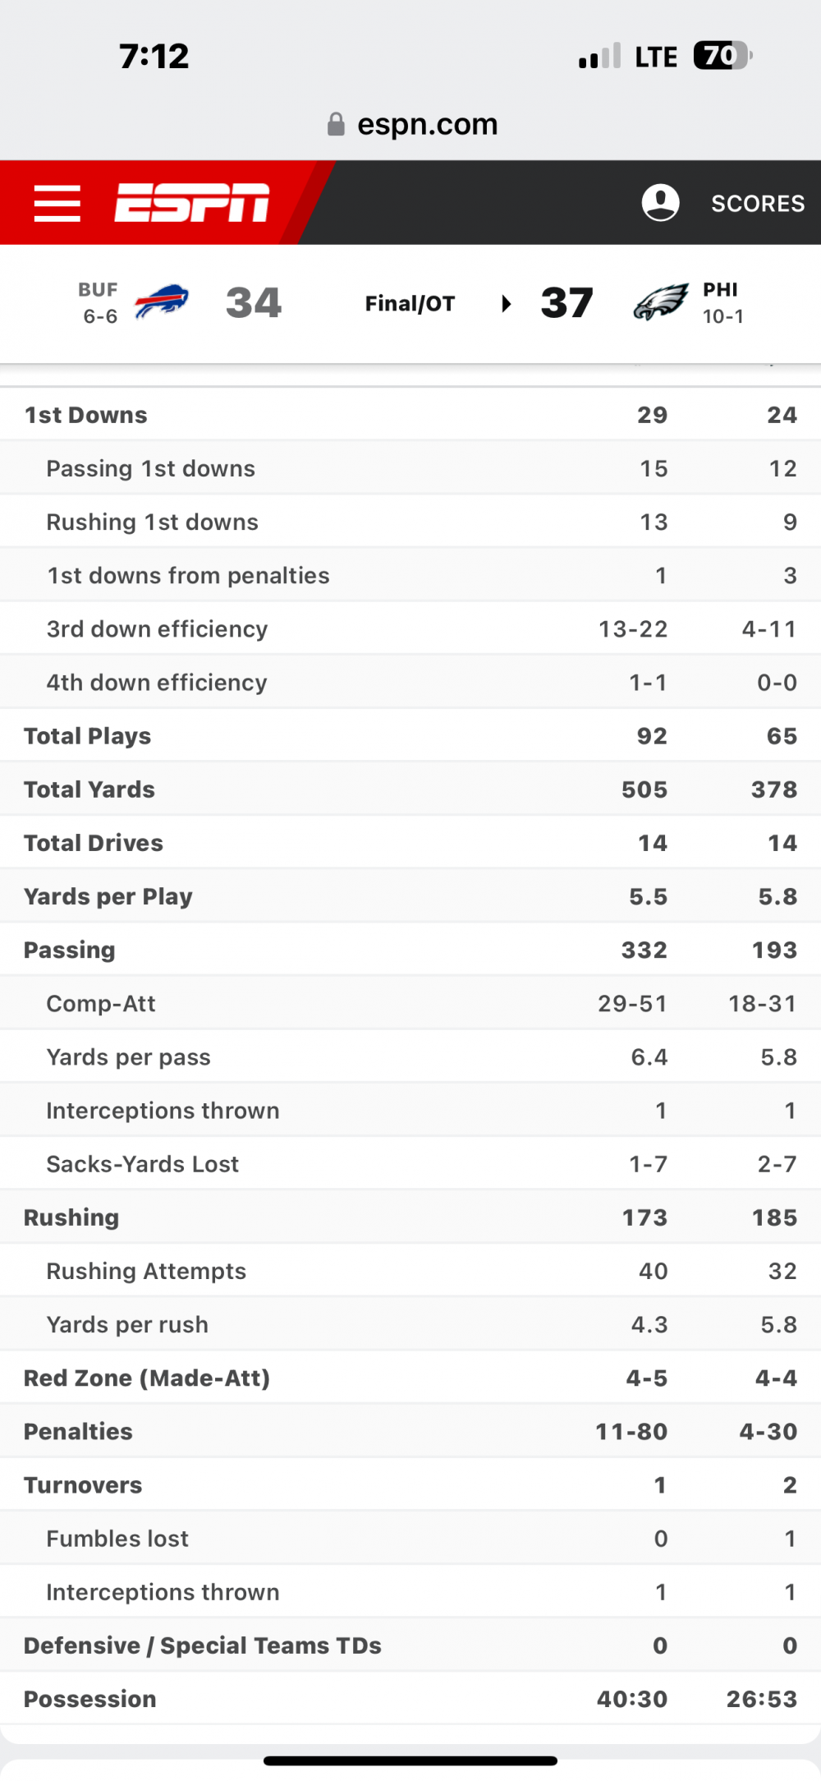Tap the Possession time row
This screenshot has height=1781, width=821.
(x=410, y=1699)
